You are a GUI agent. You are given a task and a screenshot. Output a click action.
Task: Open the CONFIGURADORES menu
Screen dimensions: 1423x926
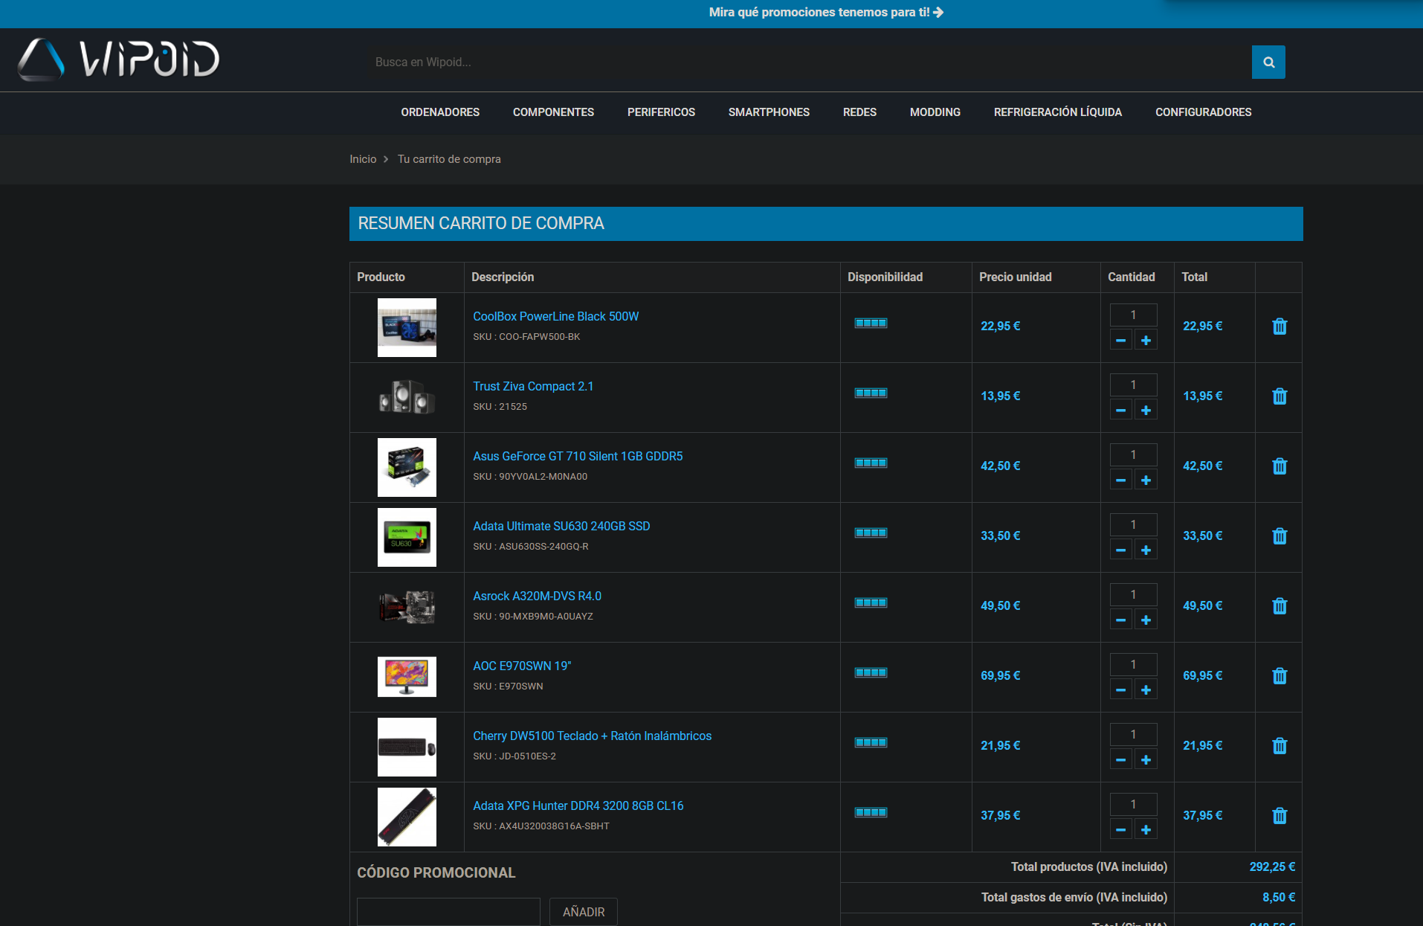click(x=1203, y=112)
